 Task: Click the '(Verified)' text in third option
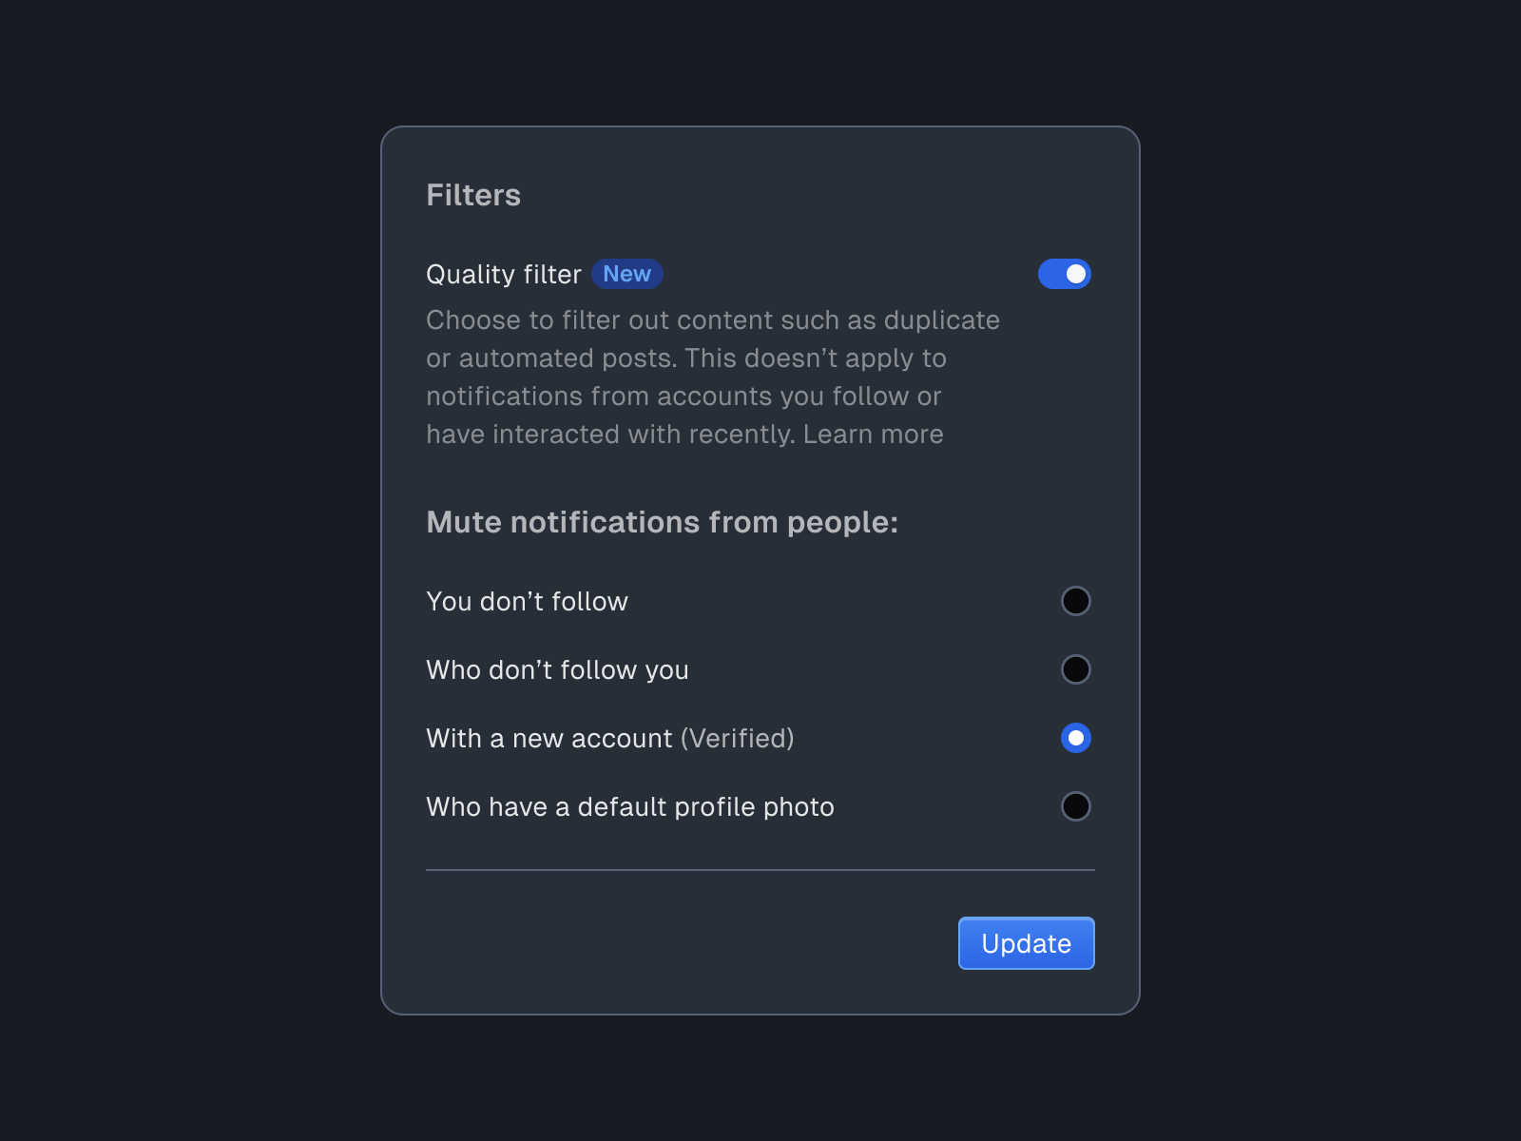click(738, 738)
